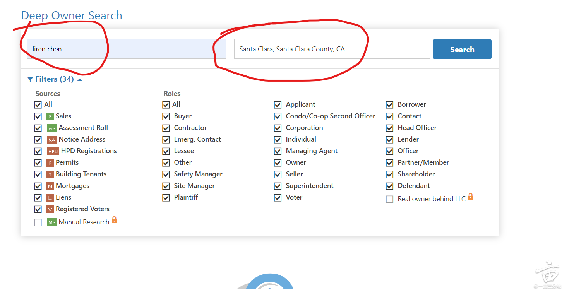
Task: Click the HPD Registrations icon
Action: pyautogui.click(x=53, y=151)
